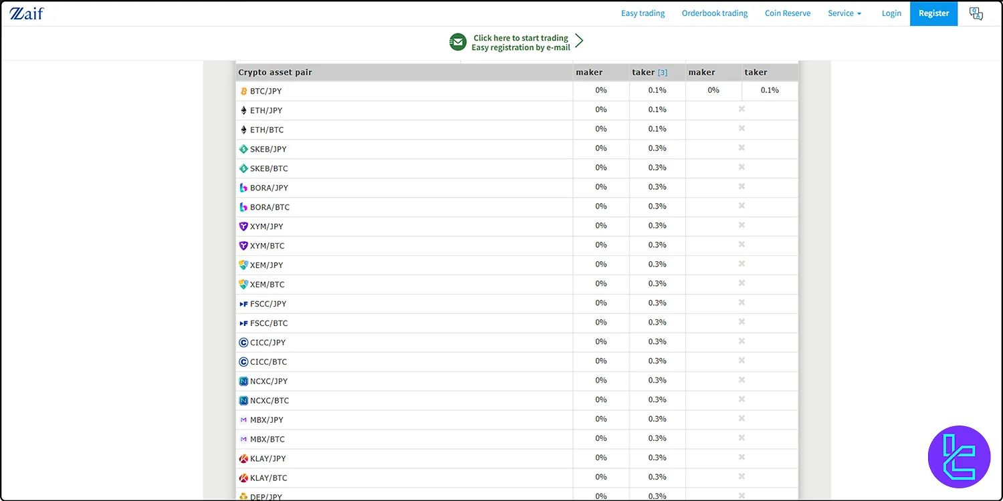1003x501 pixels.
Task: Open the Orderbook trading menu item
Action: (x=715, y=13)
